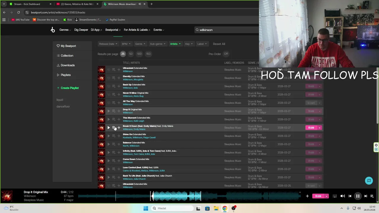Open the player queue list

[x=372, y=196]
